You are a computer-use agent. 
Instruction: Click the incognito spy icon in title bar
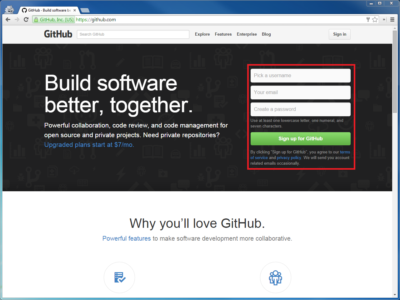[x=9, y=9]
